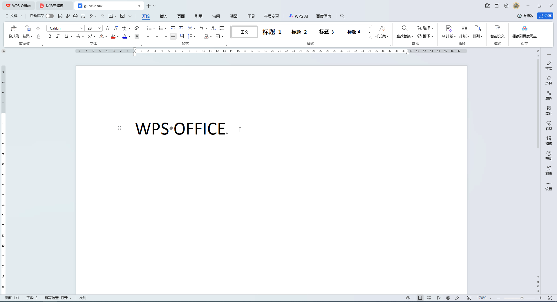
Task: Click the print icon in quick access toolbar
Action: click(75, 16)
